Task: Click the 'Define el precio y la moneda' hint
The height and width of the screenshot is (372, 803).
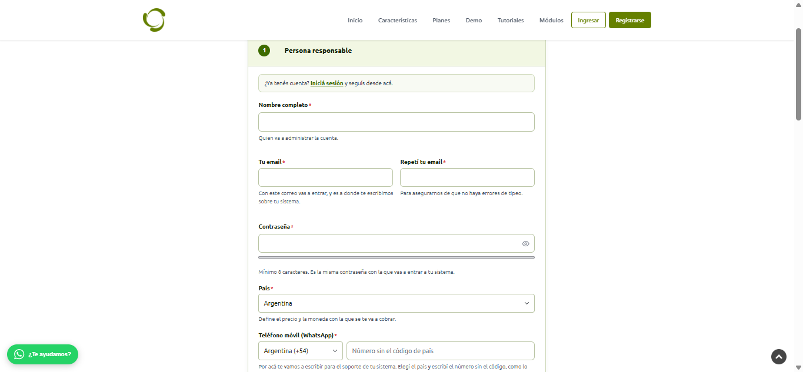Action: 327,319
